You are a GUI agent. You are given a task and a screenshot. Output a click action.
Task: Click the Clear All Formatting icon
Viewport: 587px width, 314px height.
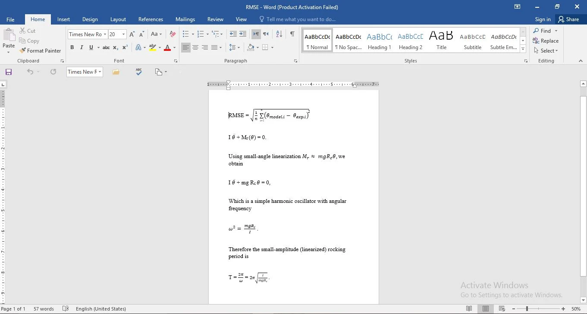coord(173,34)
